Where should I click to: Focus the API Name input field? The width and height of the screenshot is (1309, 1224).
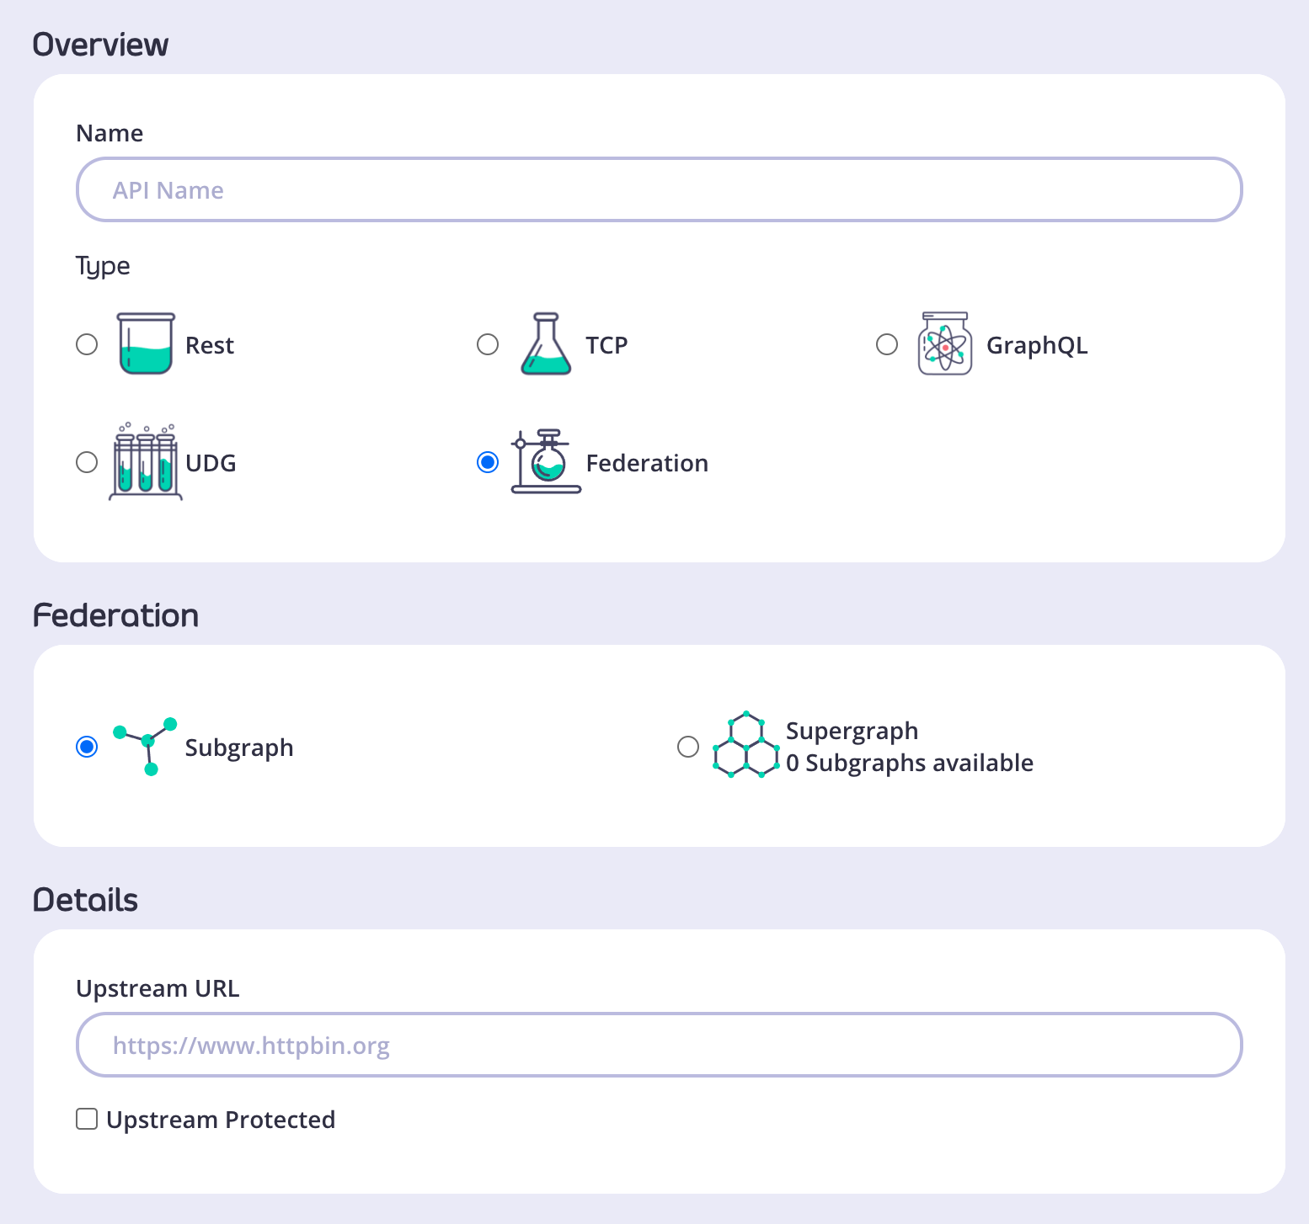pos(659,190)
